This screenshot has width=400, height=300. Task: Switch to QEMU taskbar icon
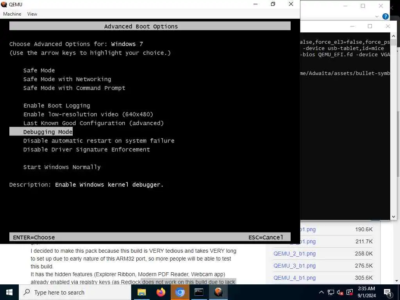click(x=218, y=292)
